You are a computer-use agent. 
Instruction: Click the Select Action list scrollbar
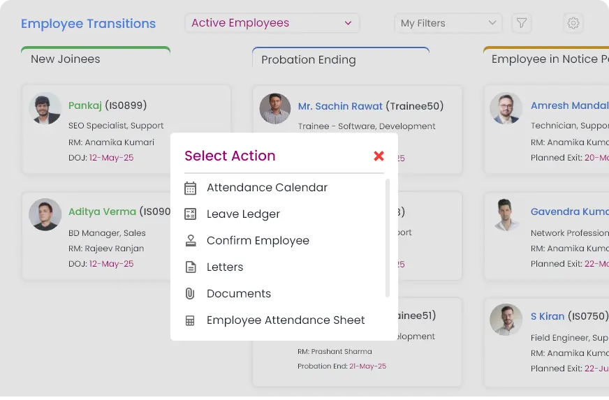[388, 237]
